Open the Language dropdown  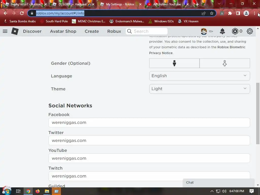click(200, 76)
